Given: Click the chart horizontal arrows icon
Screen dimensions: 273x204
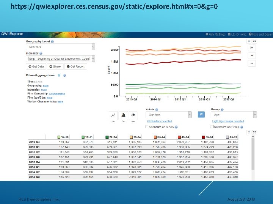Looking at the screenshot, I should coord(252,63).
